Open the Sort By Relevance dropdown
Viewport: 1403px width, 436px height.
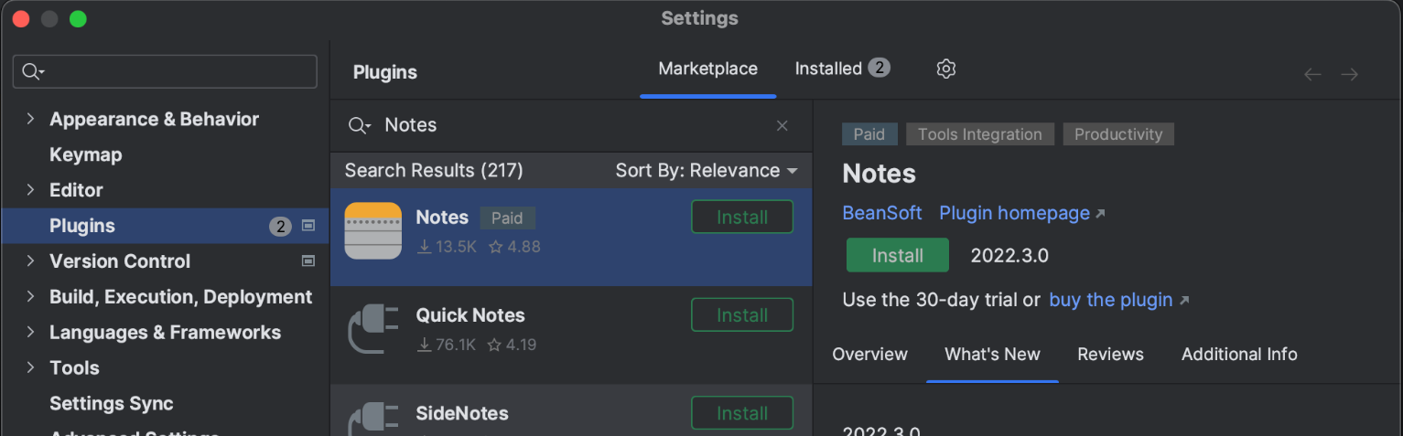[706, 171]
